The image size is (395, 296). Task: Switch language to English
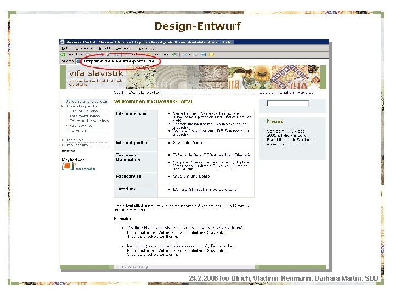pyautogui.click(x=286, y=93)
